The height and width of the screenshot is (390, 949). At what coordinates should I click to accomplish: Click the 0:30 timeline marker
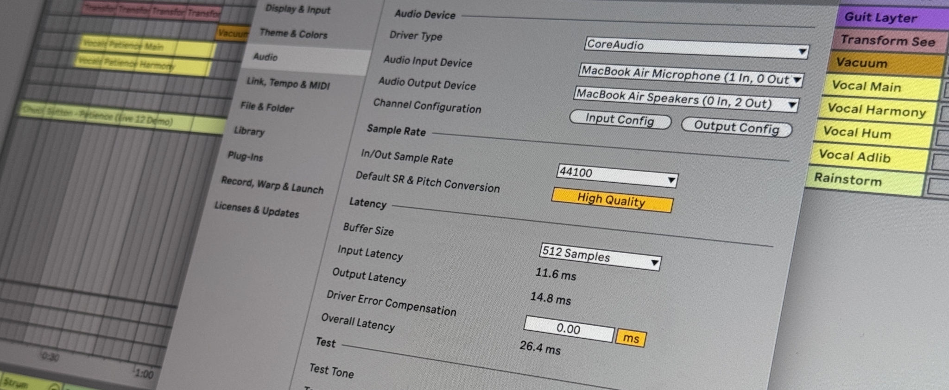click(50, 356)
